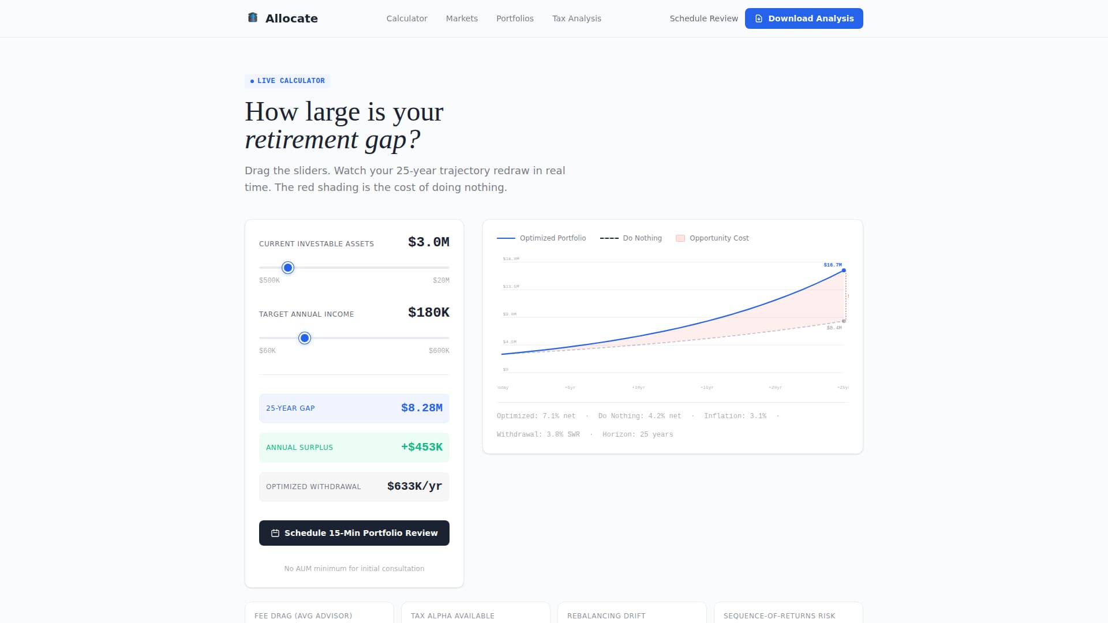Click the Rebalancing Drift card
The width and height of the screenshot is (1108, 623).
pyautogui.click(x=632, y=613)
